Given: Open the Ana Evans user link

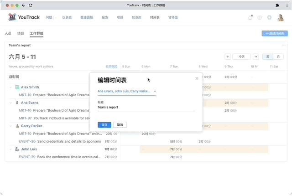Looking at the screenshot, I should tap(30, 103).
